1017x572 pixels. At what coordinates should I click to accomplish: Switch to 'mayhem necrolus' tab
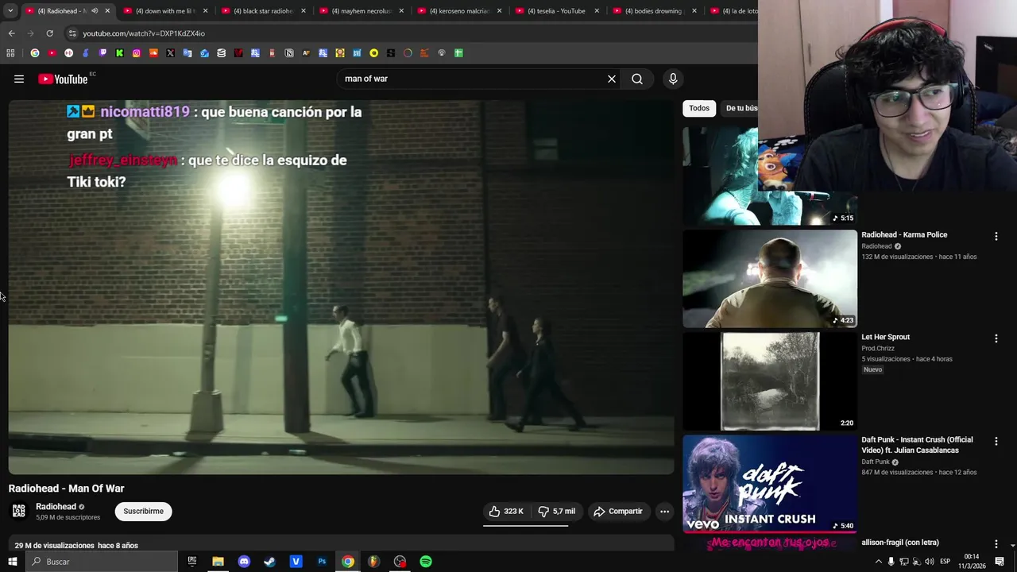(362, 11)
